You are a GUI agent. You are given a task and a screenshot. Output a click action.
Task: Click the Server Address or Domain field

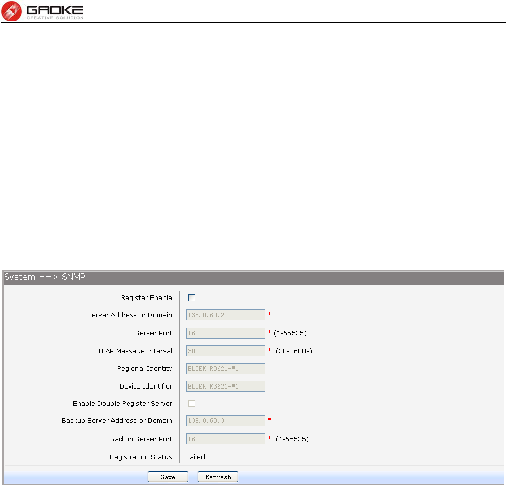tap(225, 315)
